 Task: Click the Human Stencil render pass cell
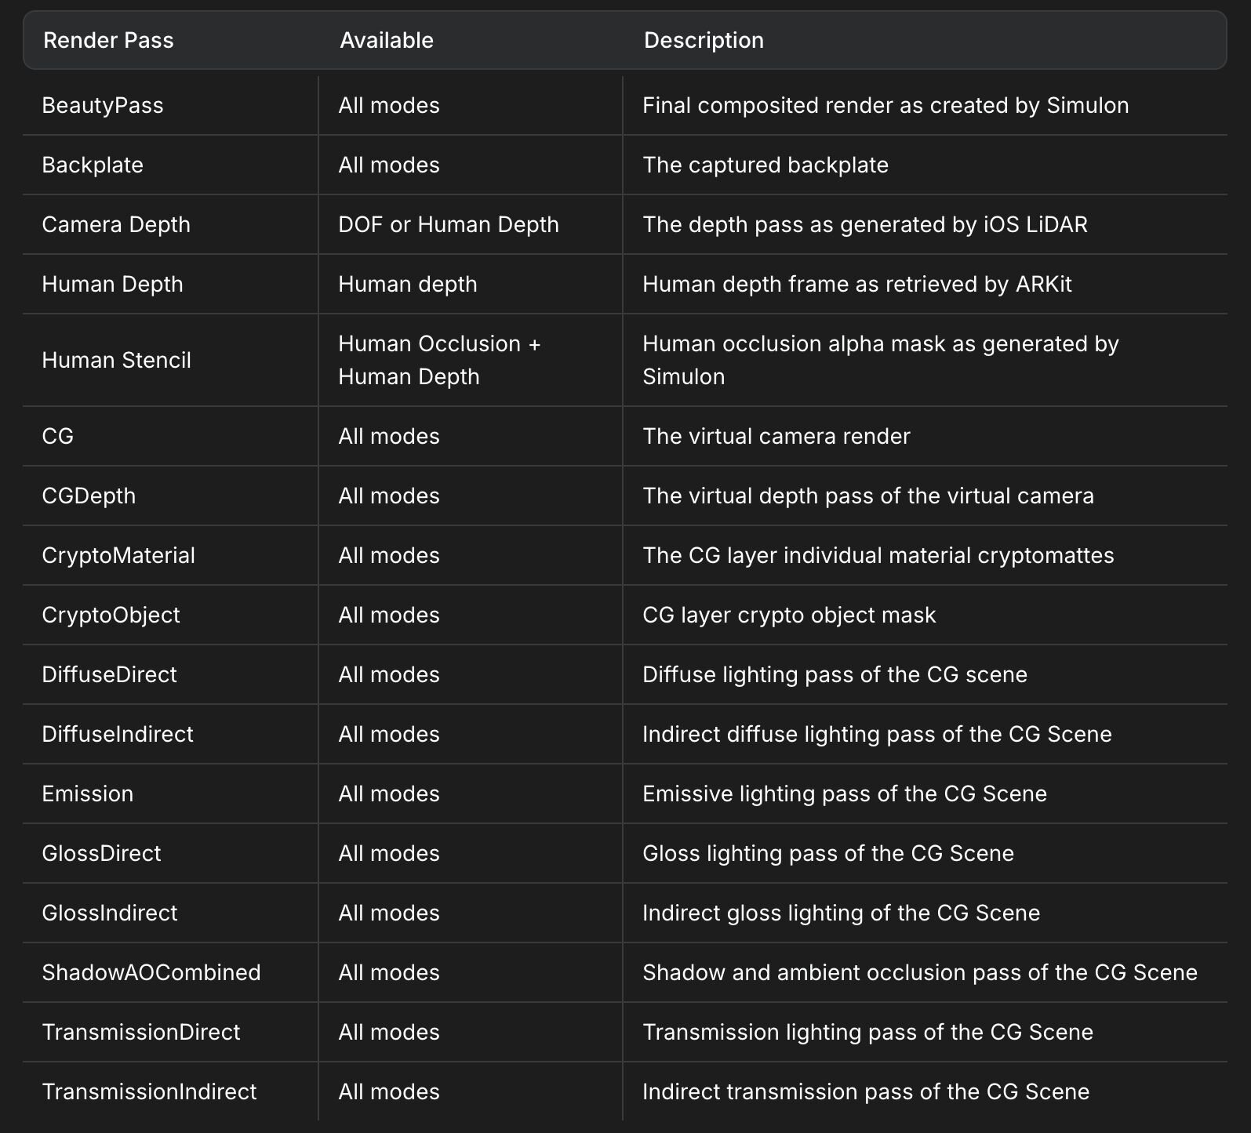pyautogui.click(x=116, y=361)
